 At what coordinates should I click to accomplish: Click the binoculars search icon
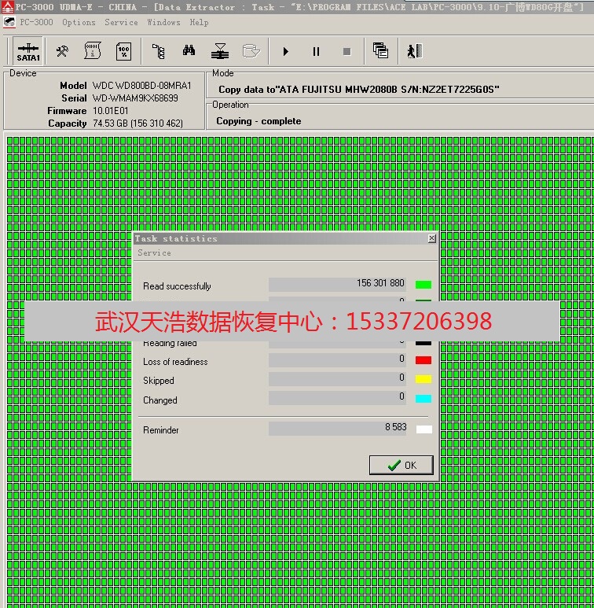pyautogui.click(x=189, y=52)
